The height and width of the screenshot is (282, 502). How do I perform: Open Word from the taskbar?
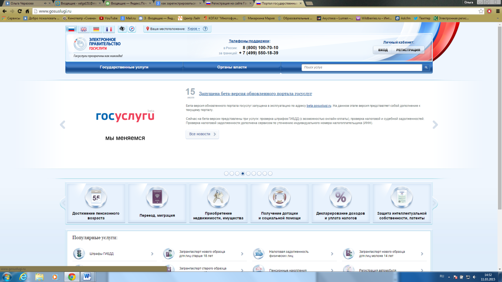[87, 277]
